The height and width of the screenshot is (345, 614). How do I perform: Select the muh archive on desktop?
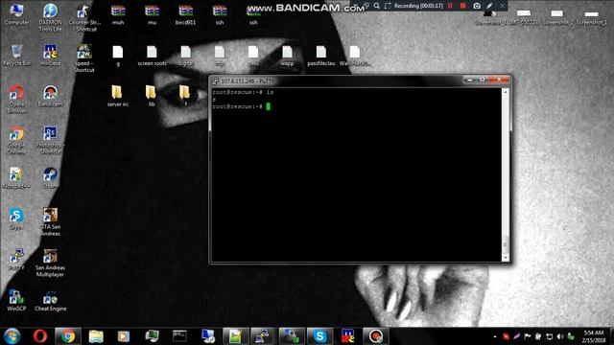point(118,14)
